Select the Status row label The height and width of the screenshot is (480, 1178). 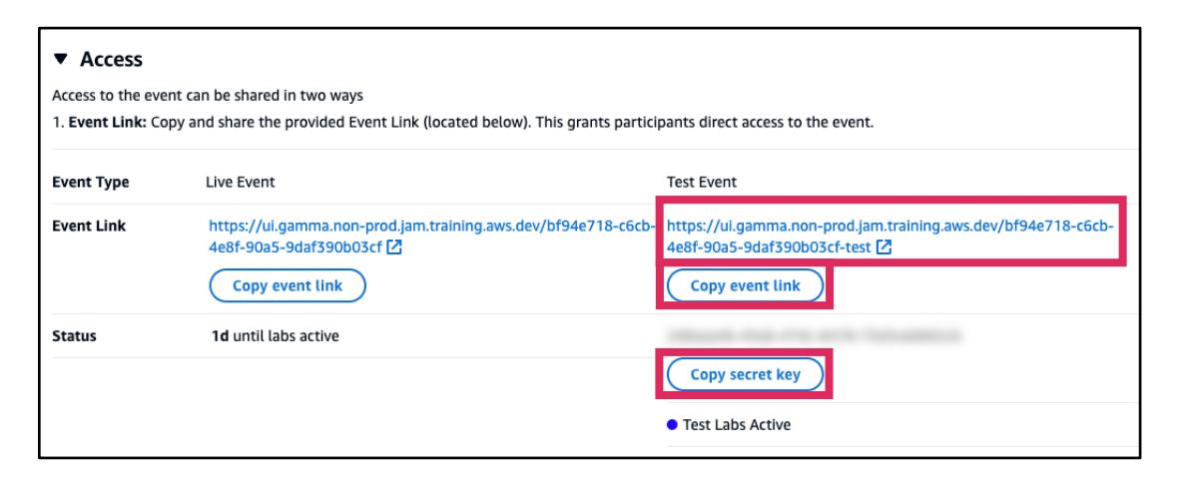74,335
